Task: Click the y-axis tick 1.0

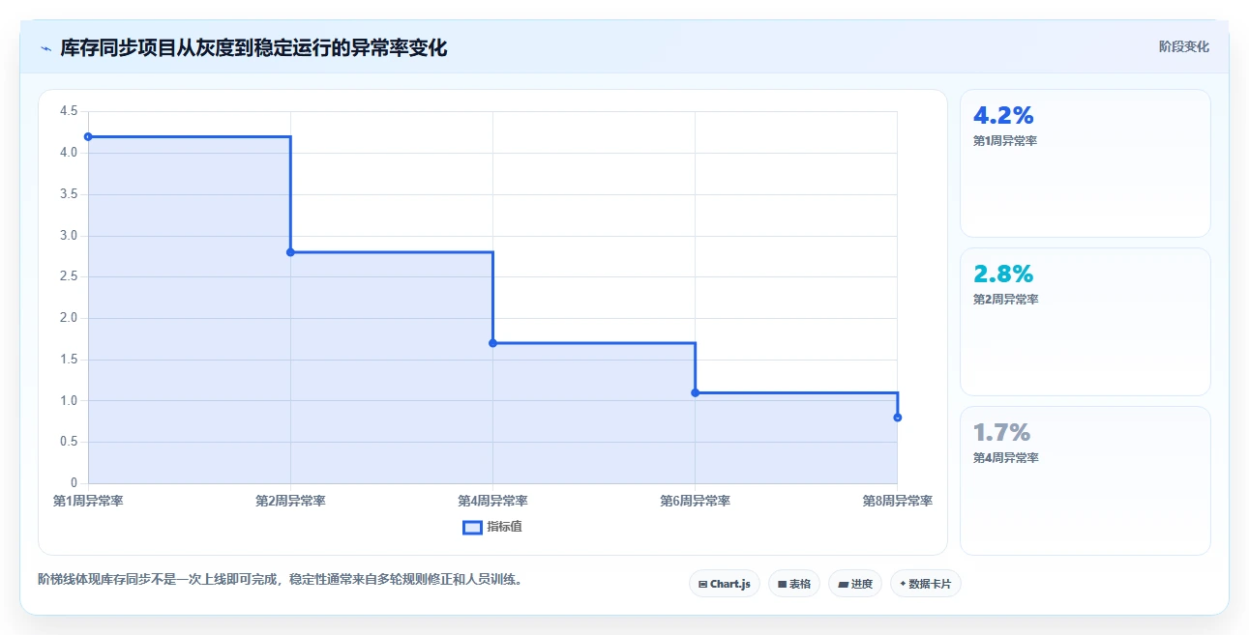Action: click(69, 401)
